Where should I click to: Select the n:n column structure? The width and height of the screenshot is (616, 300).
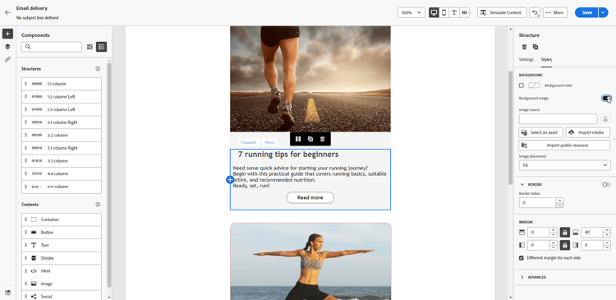click(x=62, y=187)
